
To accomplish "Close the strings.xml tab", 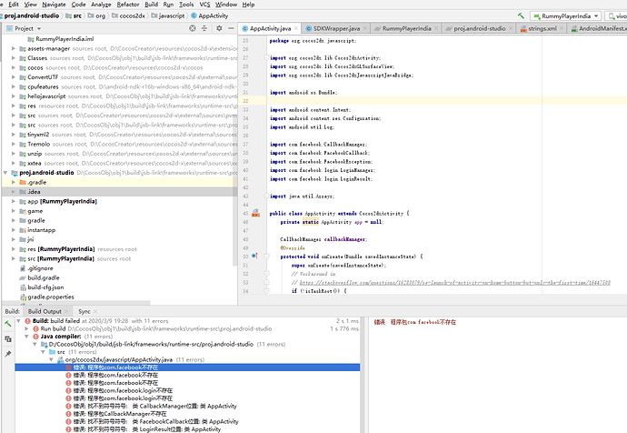I will point(562,28).
